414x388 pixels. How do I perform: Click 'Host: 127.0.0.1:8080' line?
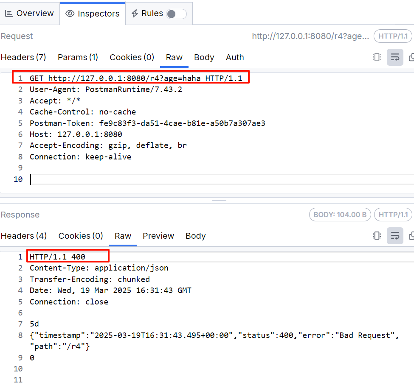[x=76, y=134]
